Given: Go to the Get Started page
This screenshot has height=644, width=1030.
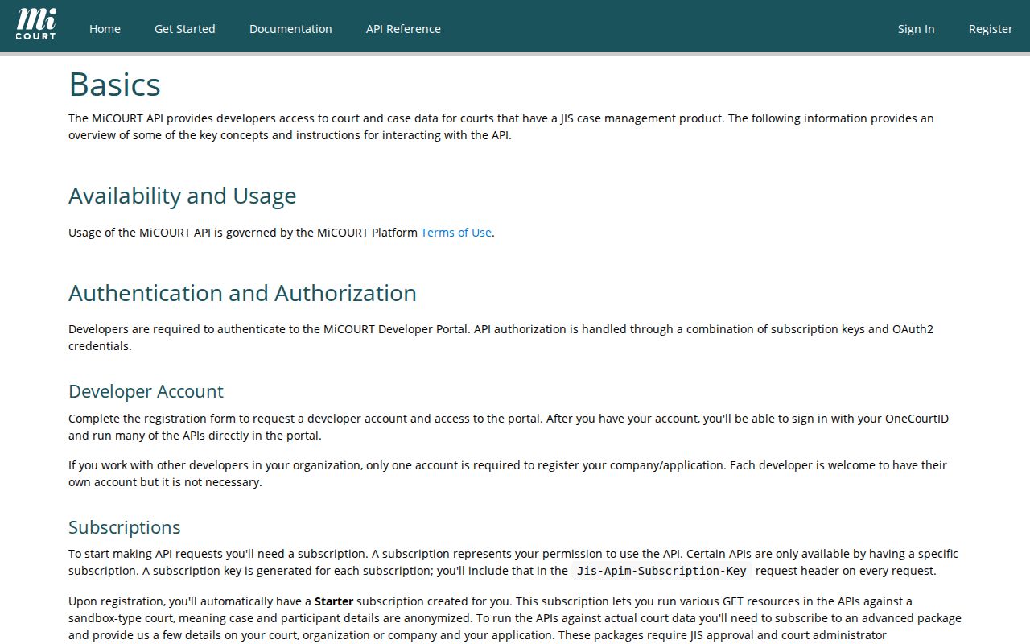Looking at the screenshot, I should 185,29.
